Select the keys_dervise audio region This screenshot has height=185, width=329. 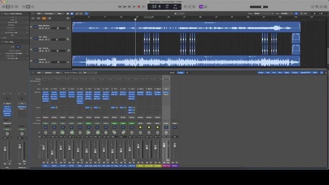coord(186,27)
